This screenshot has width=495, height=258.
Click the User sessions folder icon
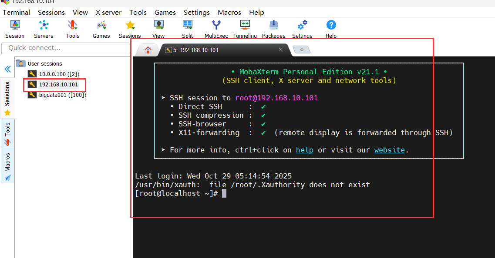pyautogui.click(x=21, y=63)
